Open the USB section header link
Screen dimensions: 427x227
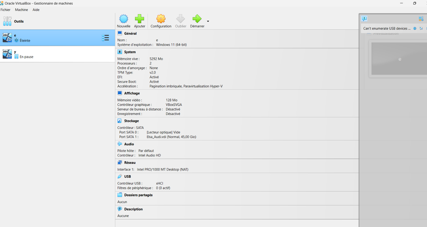click(127, 176)
